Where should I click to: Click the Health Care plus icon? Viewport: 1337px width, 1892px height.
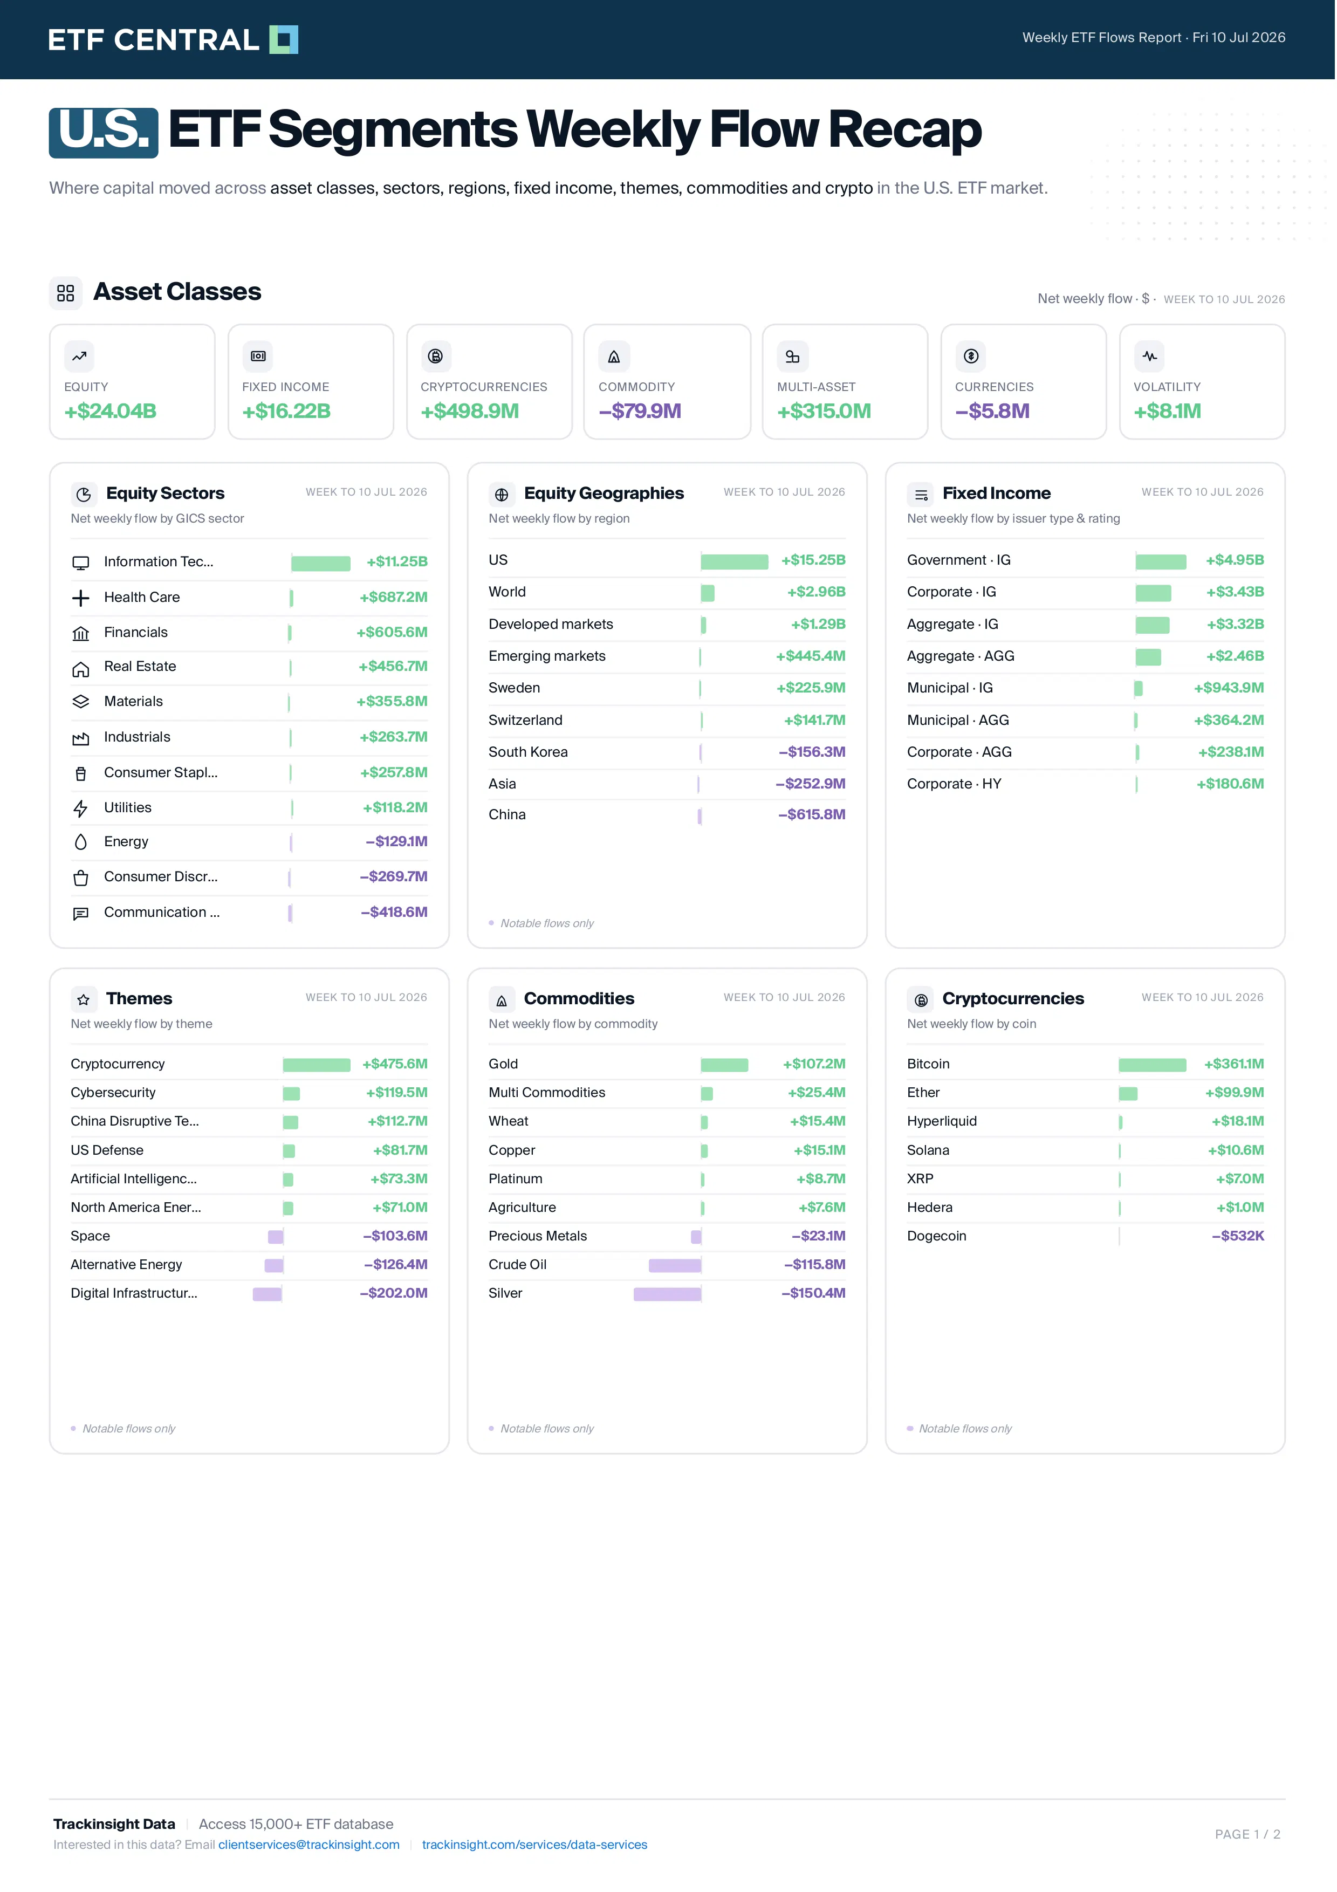(x=81, y=598)
